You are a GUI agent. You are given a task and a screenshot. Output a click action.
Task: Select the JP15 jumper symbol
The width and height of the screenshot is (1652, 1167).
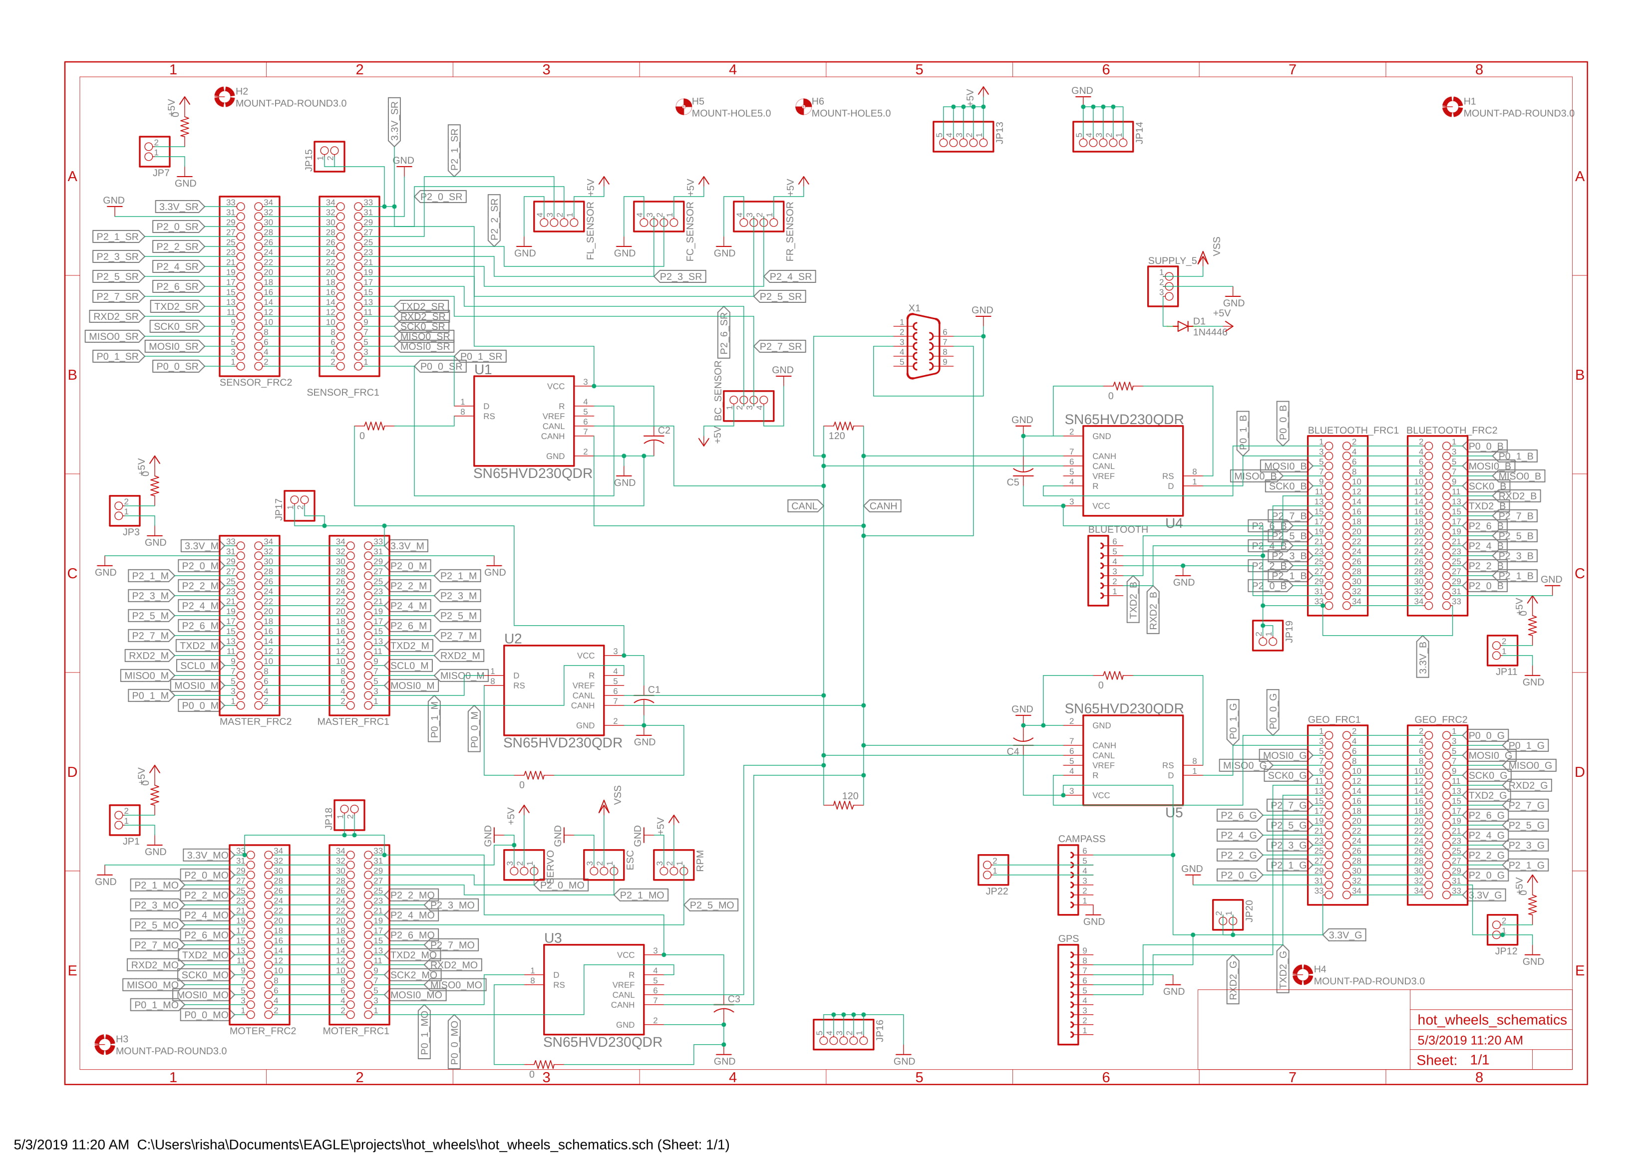point(330,157)
